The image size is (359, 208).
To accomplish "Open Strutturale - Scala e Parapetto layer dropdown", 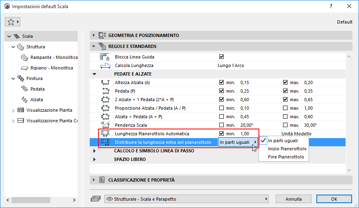I will pos(186,199).
